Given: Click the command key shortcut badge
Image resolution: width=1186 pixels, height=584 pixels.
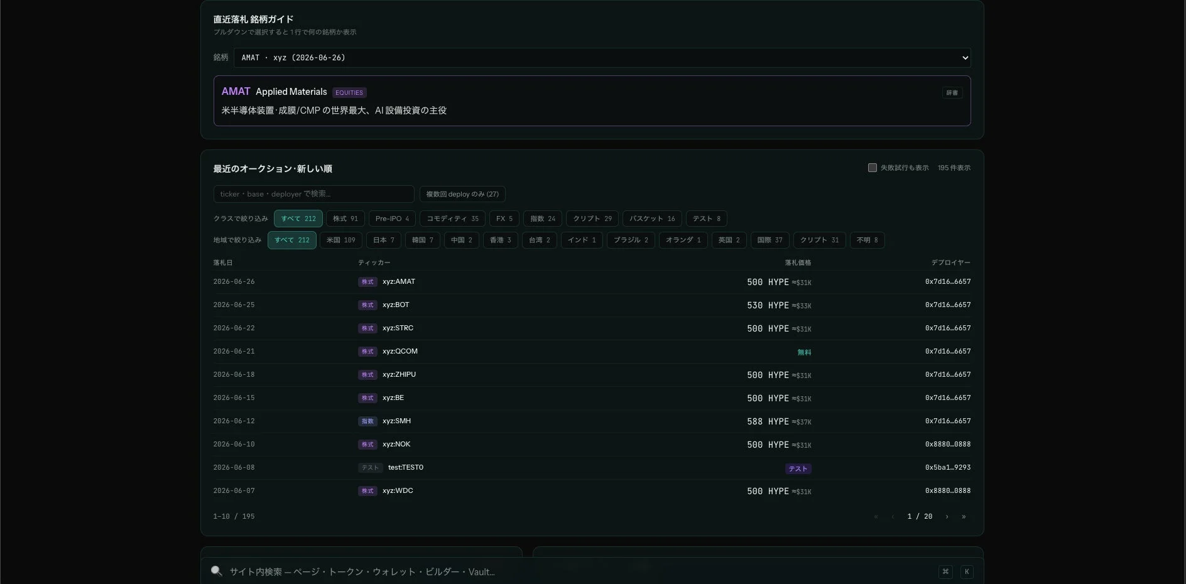Looking at the screenshot, I should click(945, 571).
